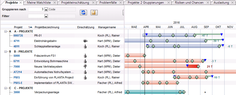Open the Projekte: 2 Gruppierungen tab
The image size is (236, 95).
pyautogui.click(x=146, y=3)
